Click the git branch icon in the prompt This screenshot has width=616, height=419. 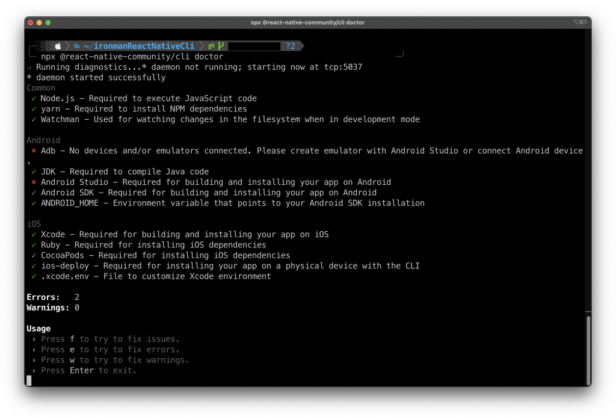(x=221, y=46)
